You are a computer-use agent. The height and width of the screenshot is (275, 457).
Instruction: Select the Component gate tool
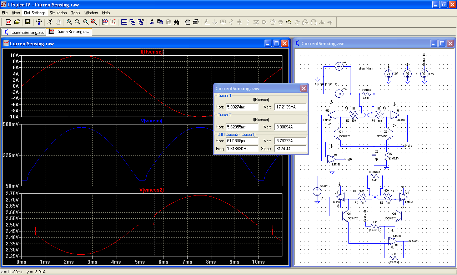[264, 22]
